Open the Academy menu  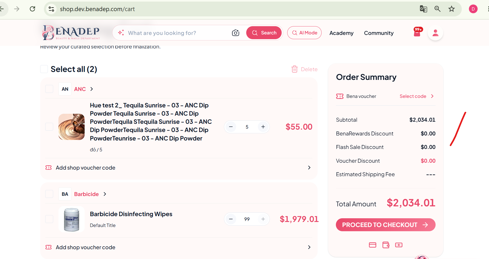click(341, 33)
